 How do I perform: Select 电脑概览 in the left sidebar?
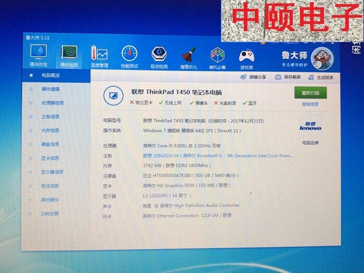point(50,75)
